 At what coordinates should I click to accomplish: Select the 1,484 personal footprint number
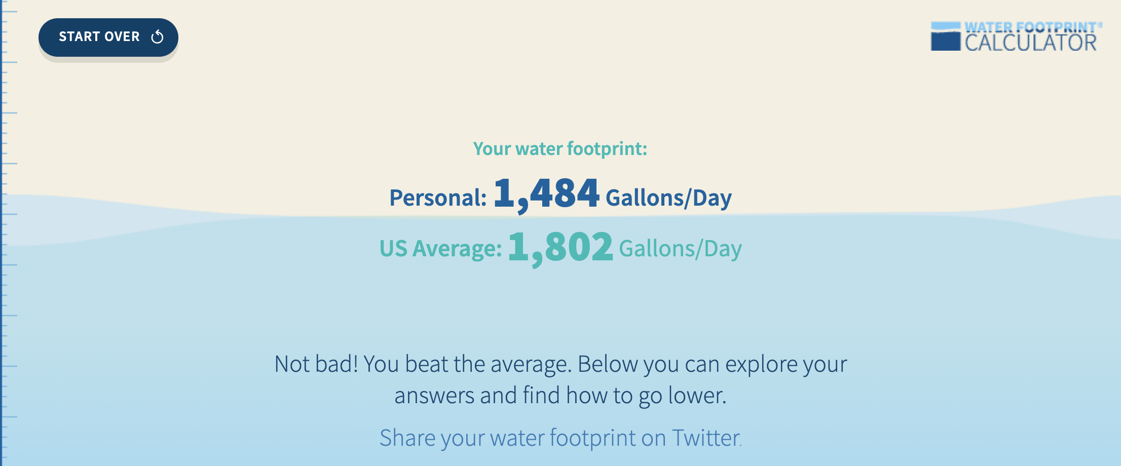546,194
